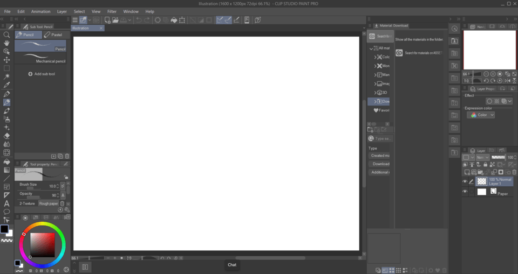This screenshot has width=518, height=274.
Task: Open the Filter menu
Action: point(112,11)
